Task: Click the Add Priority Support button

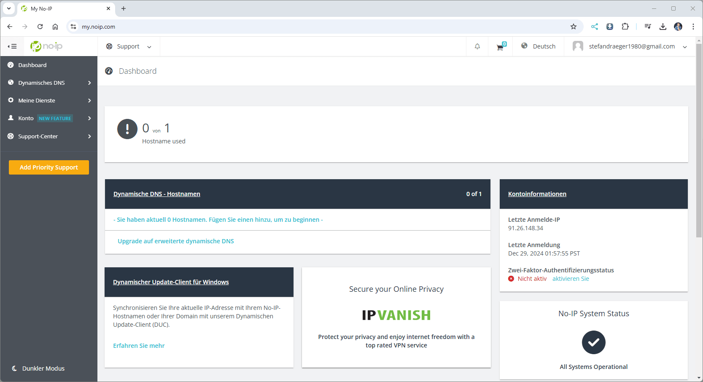Action: [49, 167]
